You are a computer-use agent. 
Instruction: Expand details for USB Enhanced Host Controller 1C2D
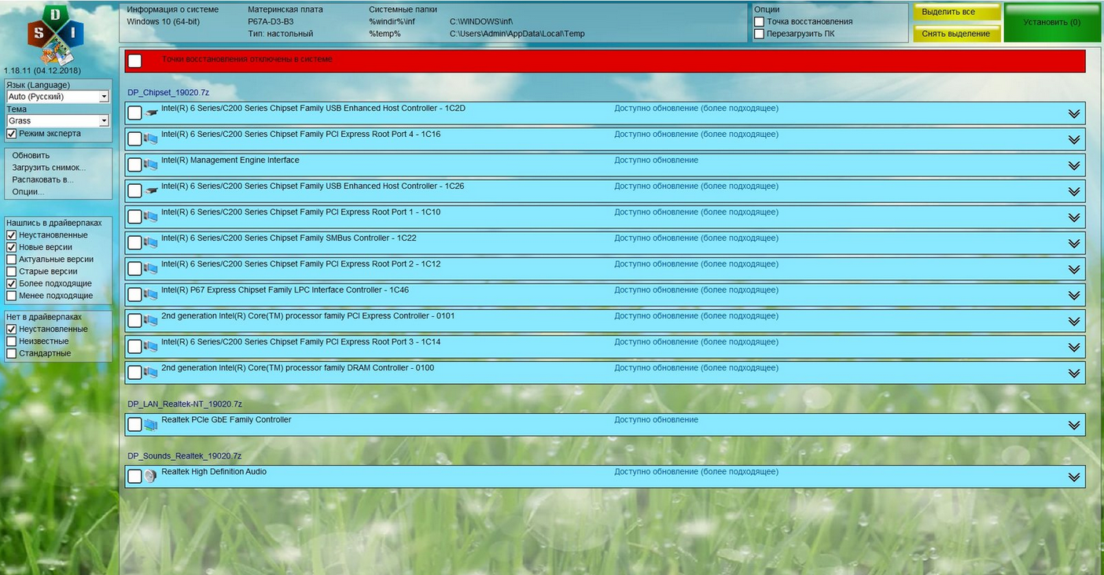[1074, 114]
